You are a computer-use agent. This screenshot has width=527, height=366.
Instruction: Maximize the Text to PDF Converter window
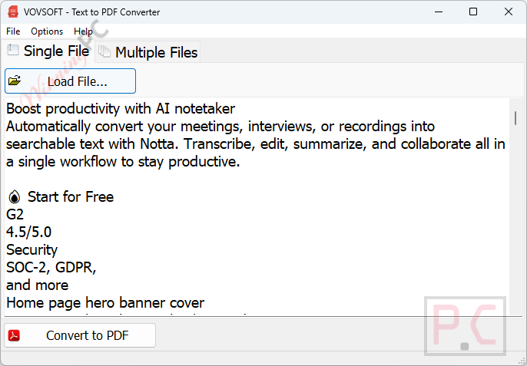(x=473, y=12)
